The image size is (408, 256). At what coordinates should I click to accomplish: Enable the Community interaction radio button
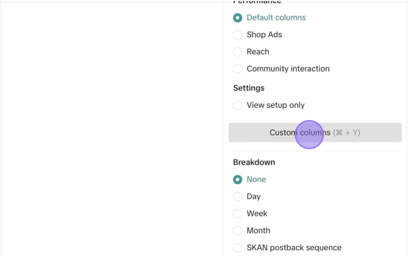[237, 69]
